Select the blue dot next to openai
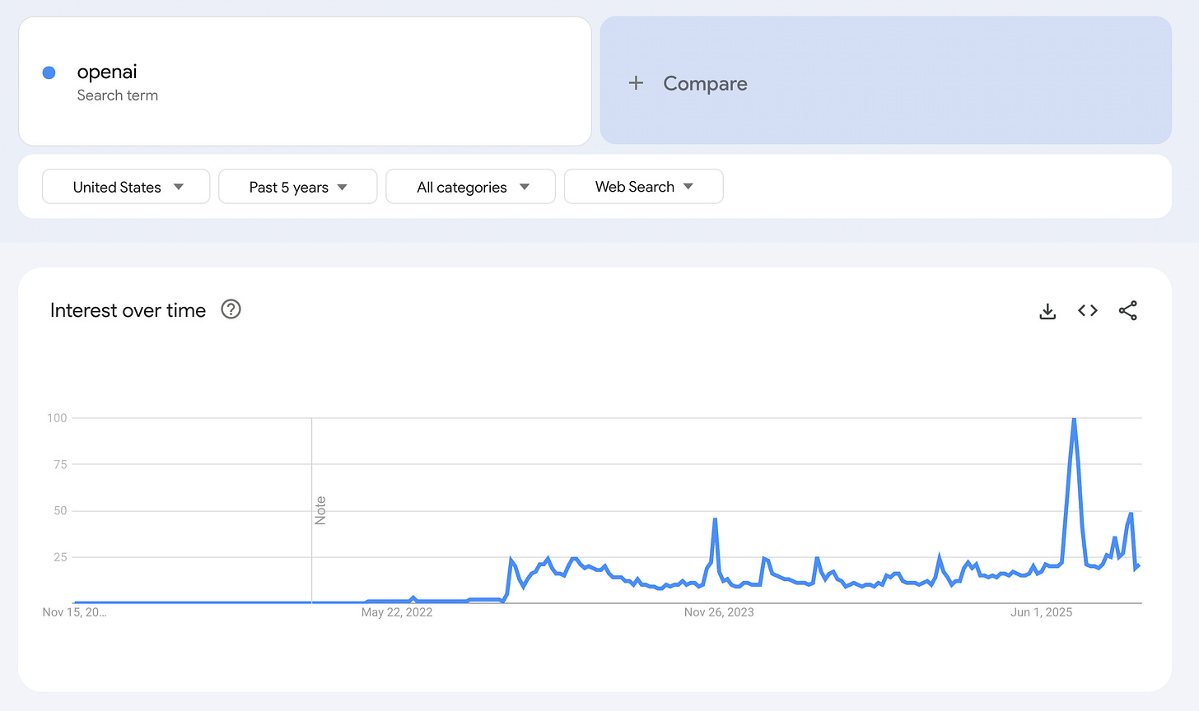 click(49, 72)
